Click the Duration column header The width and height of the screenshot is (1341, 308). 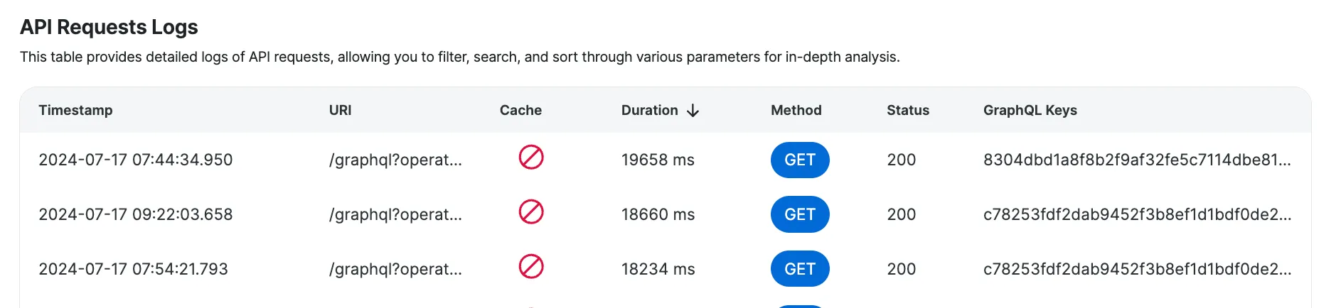(x=649, y=111)
